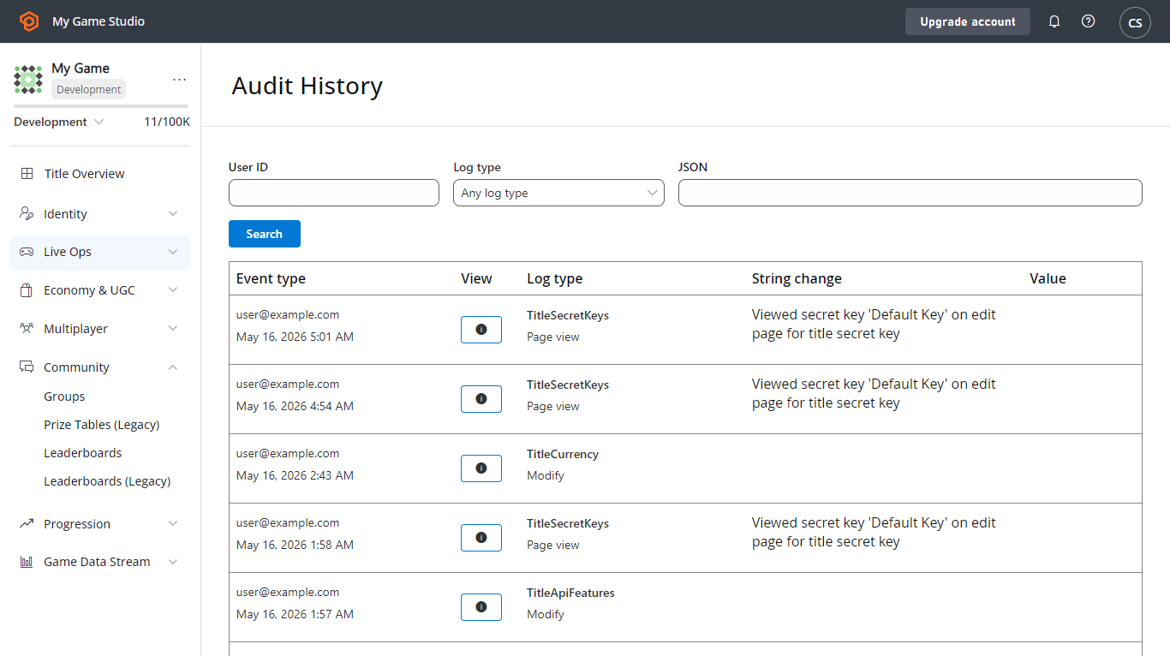
Task: Click the My Game title name
Action: pos(81,69)
